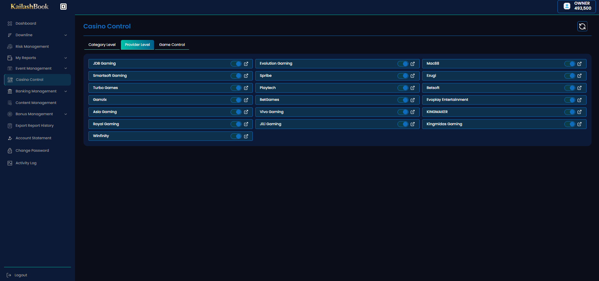Open Evoplay Entertainment external link icon
599x281 pixels.
click(579, 100)
